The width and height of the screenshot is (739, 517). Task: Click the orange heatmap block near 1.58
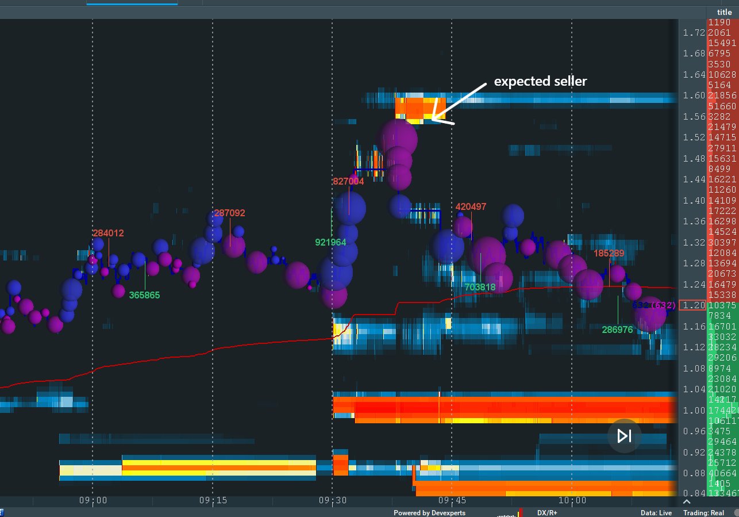[x=416, y=106]
